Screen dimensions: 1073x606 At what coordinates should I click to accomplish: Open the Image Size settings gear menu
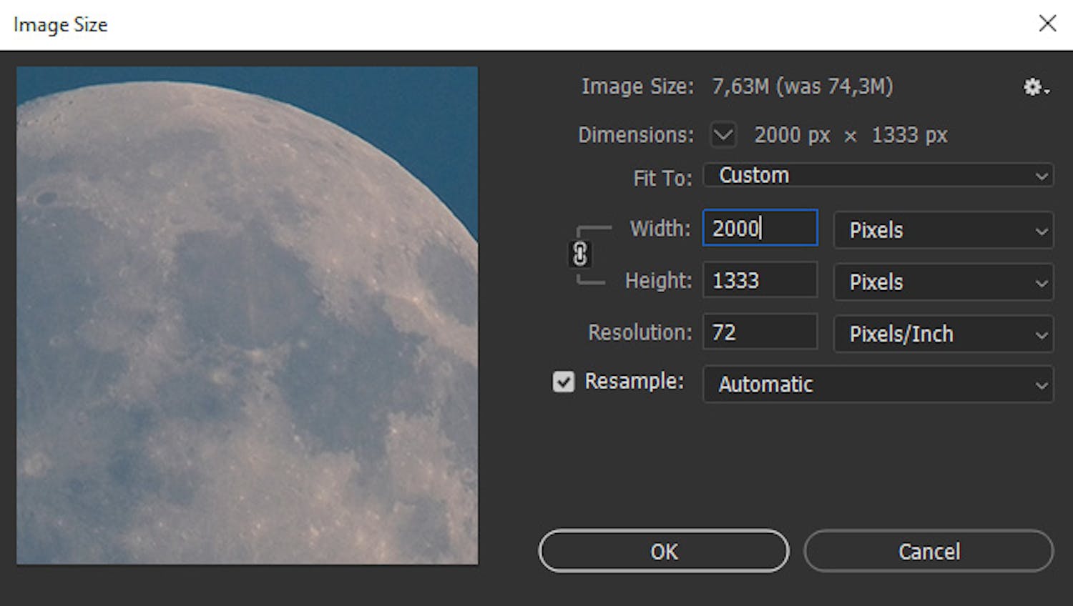[x=1032, y=86]
